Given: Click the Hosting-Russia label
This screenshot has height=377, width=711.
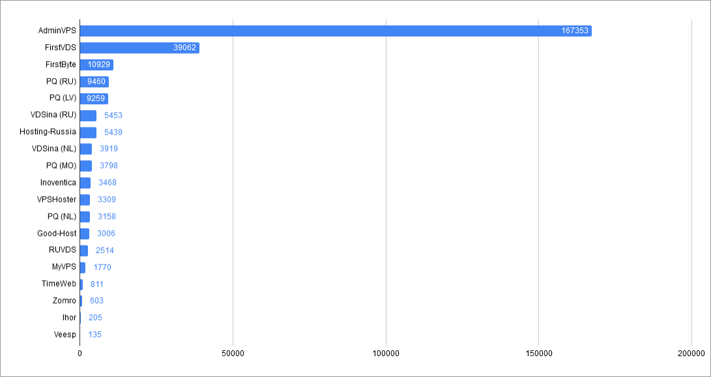Looking at the screenshot, I should [x=48, y=132].
